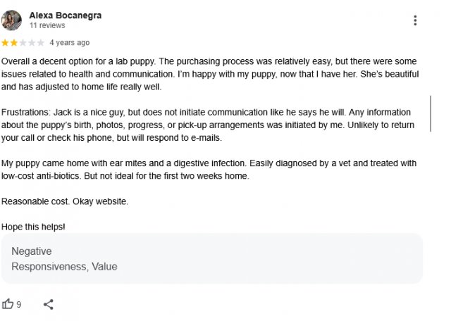The height and width of the screenshot is (321, 451).
Task: Open Alexa Bocanegra's reviewer profile name
Action: 66,15
